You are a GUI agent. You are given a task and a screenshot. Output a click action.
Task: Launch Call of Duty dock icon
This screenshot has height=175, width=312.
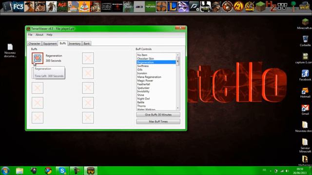point(205,7)
